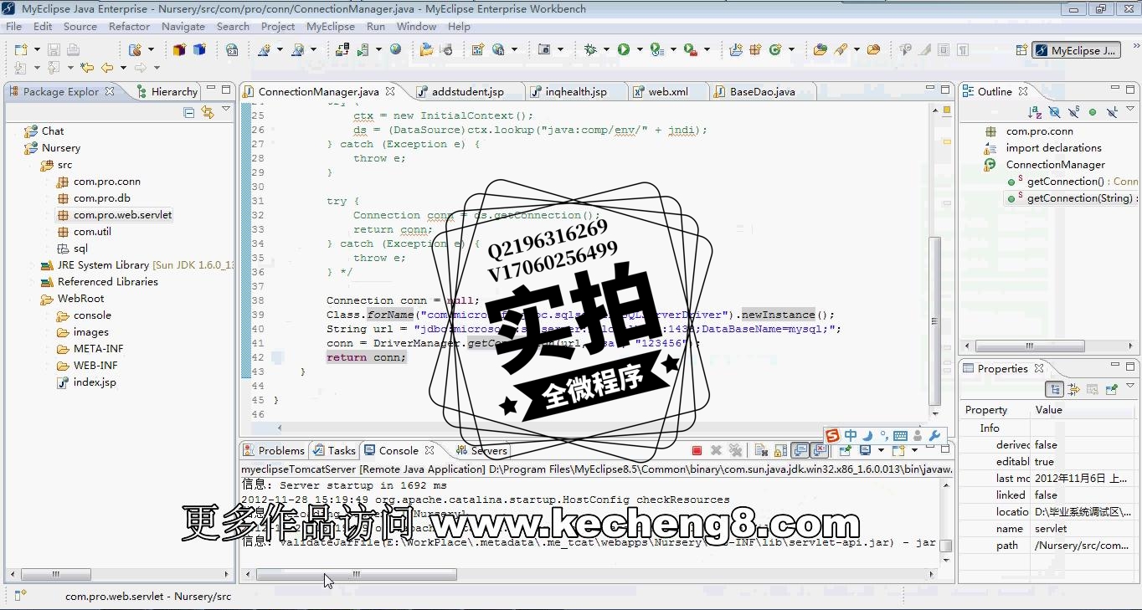Click the Sort icon in Outline toolbar
This screenshot has width=1142, height=610.
click(x=1034, y=112)
